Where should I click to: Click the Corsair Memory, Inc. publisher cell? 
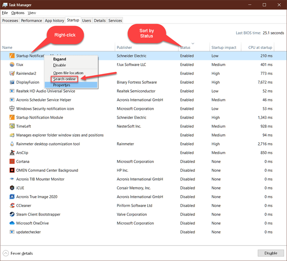click(133, 188)
